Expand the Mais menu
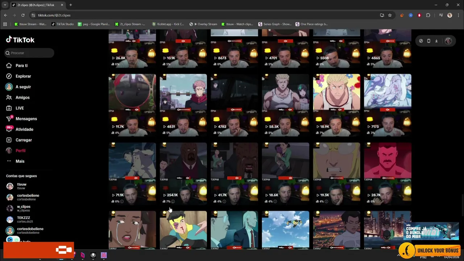The width and height of the screenshot is (464, 261). [15, 161]
